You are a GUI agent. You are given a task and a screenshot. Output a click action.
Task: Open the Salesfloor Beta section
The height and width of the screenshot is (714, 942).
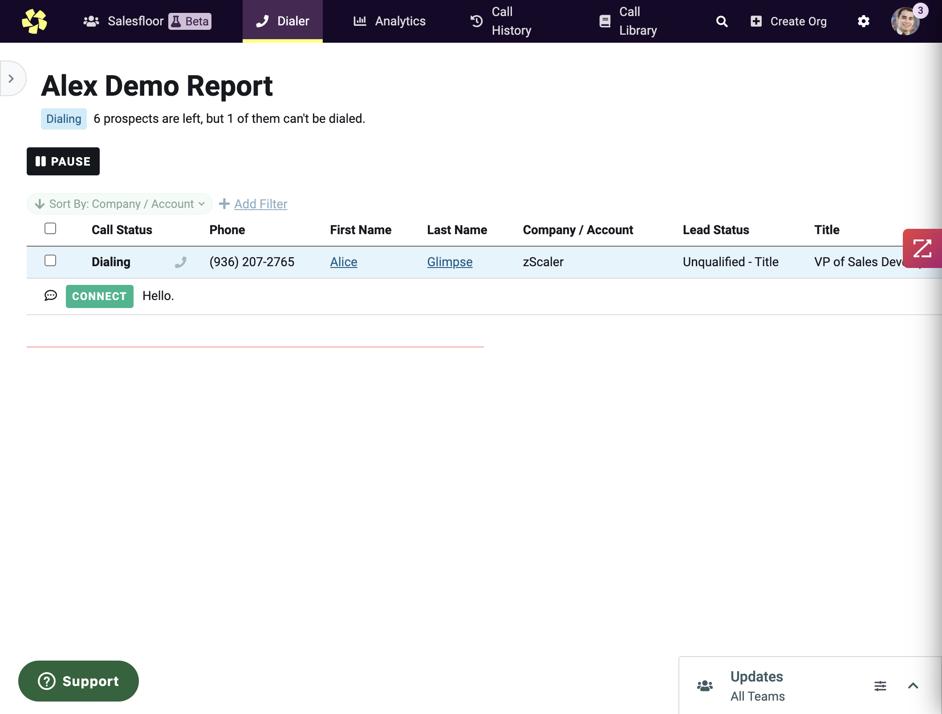pos(147,21)
